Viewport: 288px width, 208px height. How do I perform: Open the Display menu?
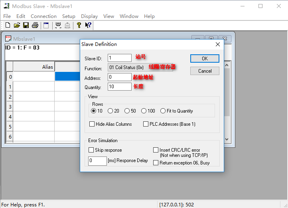point(89,16)
